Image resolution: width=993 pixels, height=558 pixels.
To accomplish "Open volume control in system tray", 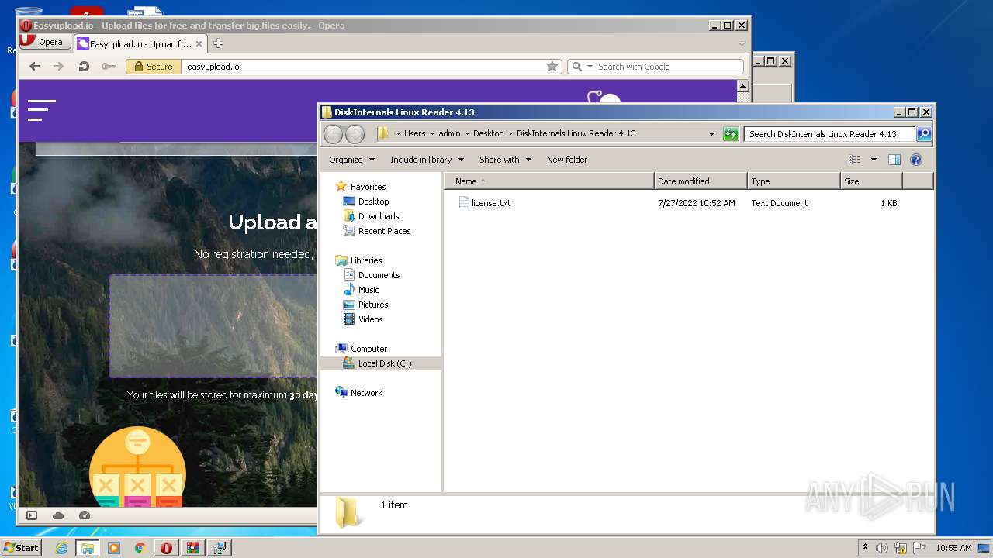I will pyautogui.click(x=881, y=548).
